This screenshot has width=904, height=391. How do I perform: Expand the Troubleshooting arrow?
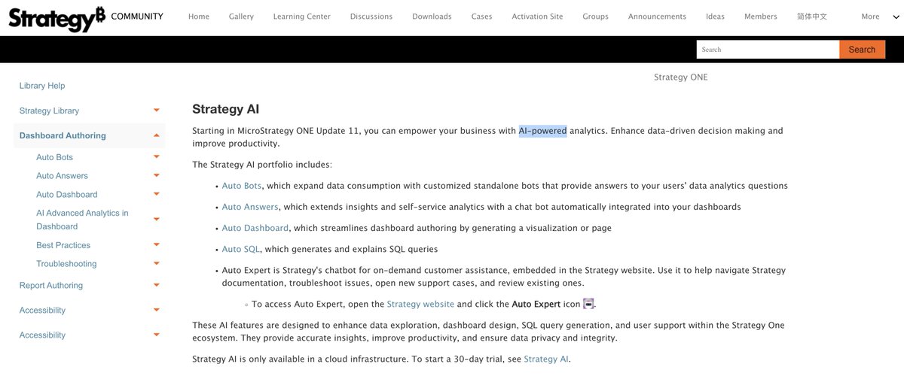coord(157,264)
